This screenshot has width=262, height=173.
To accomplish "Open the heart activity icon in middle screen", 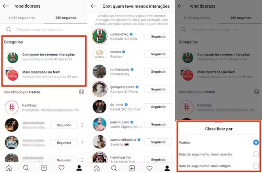I will coord(149,168).
